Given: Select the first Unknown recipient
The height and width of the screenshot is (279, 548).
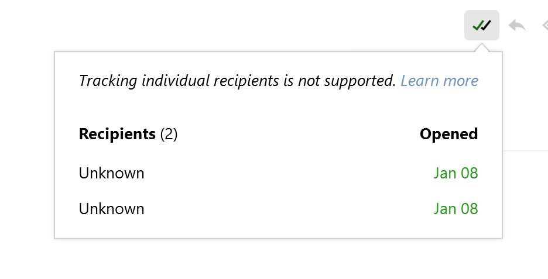Looking at the screenshot, I should (111, 173).
